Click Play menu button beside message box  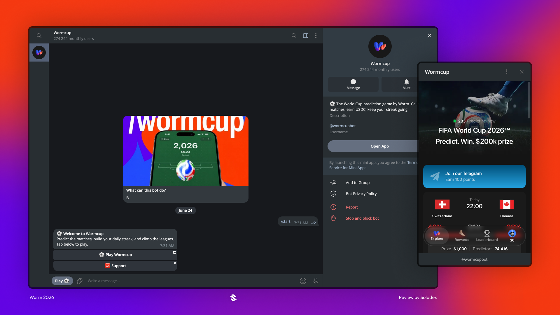pyautogui.click(x=62, y=281)
